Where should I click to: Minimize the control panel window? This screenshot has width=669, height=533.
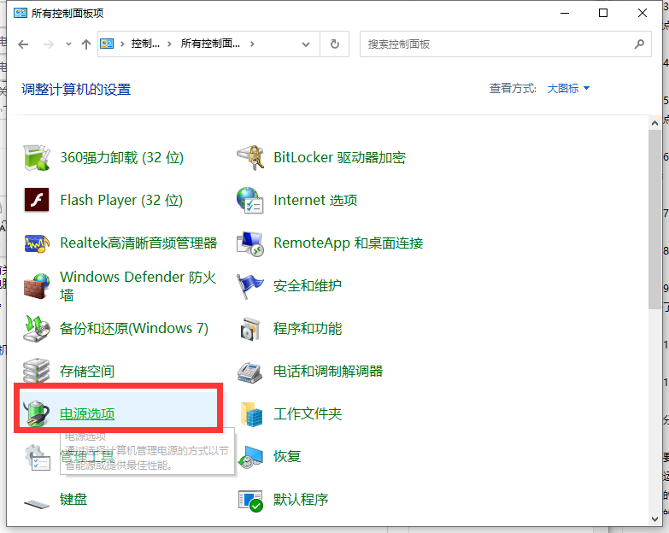click(x=565, y=13)
